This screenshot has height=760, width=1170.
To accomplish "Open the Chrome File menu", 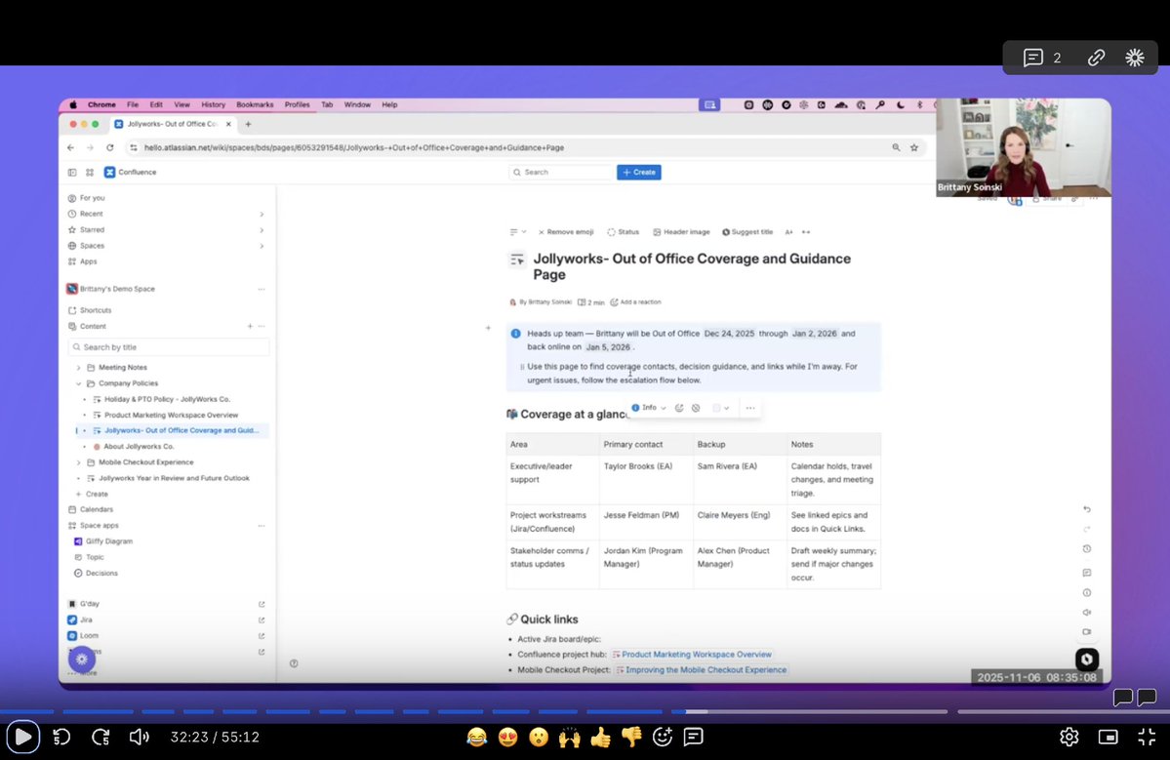I will coord(132,105).
